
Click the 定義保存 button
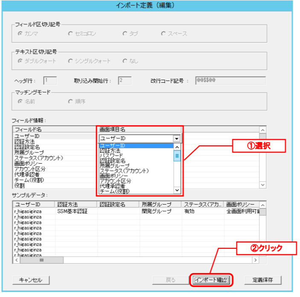[263, 280]
